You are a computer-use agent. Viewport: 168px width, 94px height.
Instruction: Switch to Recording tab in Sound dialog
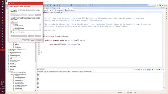click(x=16, y=7)
